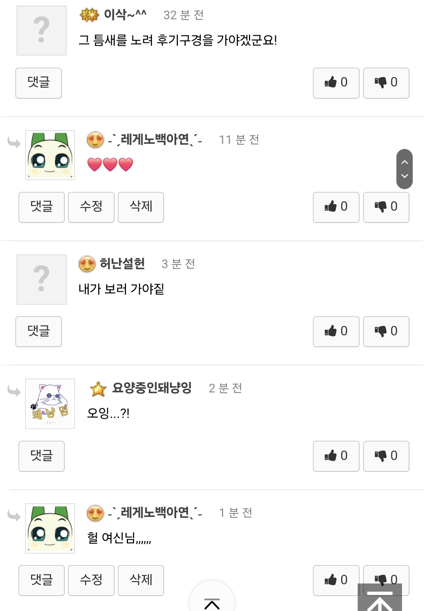Thumbs up the heart emoji comment
This screenshot has width=424, height=611.
click(336, 207)
